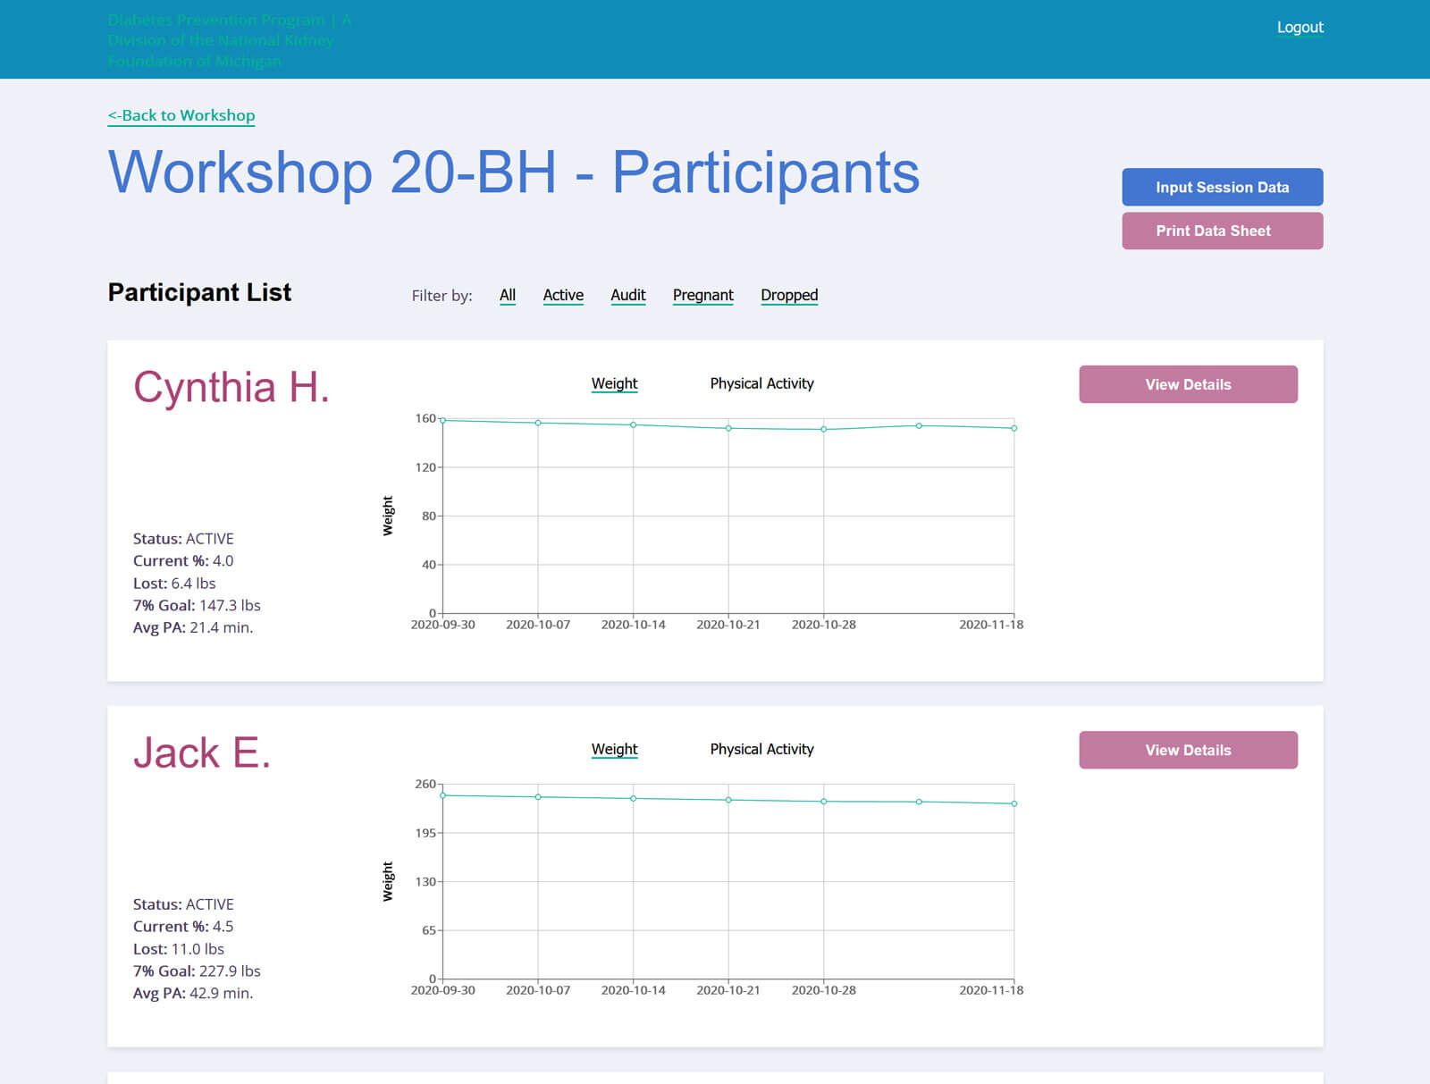Click Jack's 2020-10-14 weight data point

click(x=633, y=798)
